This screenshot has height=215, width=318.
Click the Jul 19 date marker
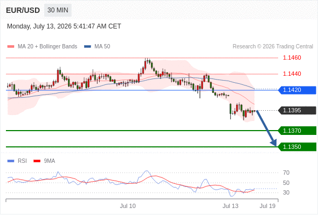coord(267,206)
